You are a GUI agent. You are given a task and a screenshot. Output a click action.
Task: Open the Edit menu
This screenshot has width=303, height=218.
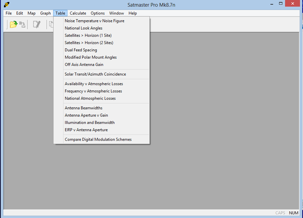point(20,13)
